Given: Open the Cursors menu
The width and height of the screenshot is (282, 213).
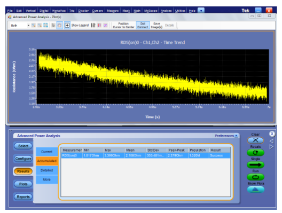Looking at the screenshot, I should click(x=98, y=11).
